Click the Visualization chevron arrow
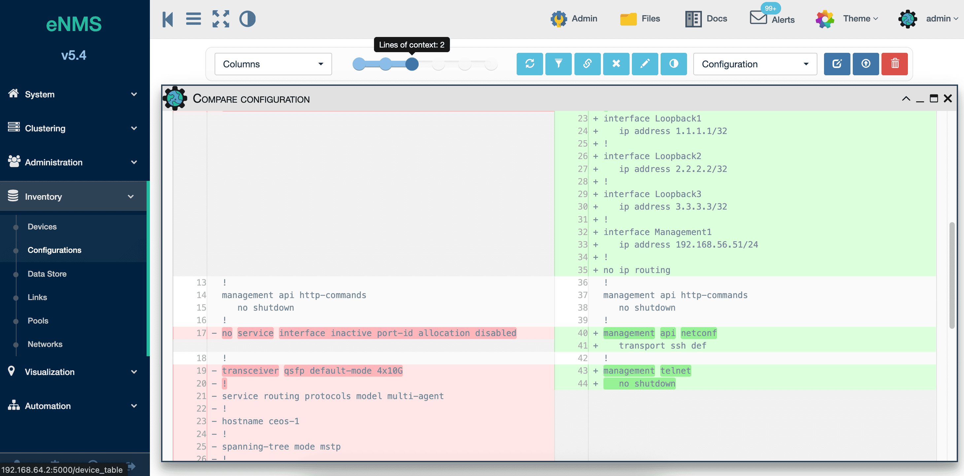 pyautogui.click(x=134, y=372)
